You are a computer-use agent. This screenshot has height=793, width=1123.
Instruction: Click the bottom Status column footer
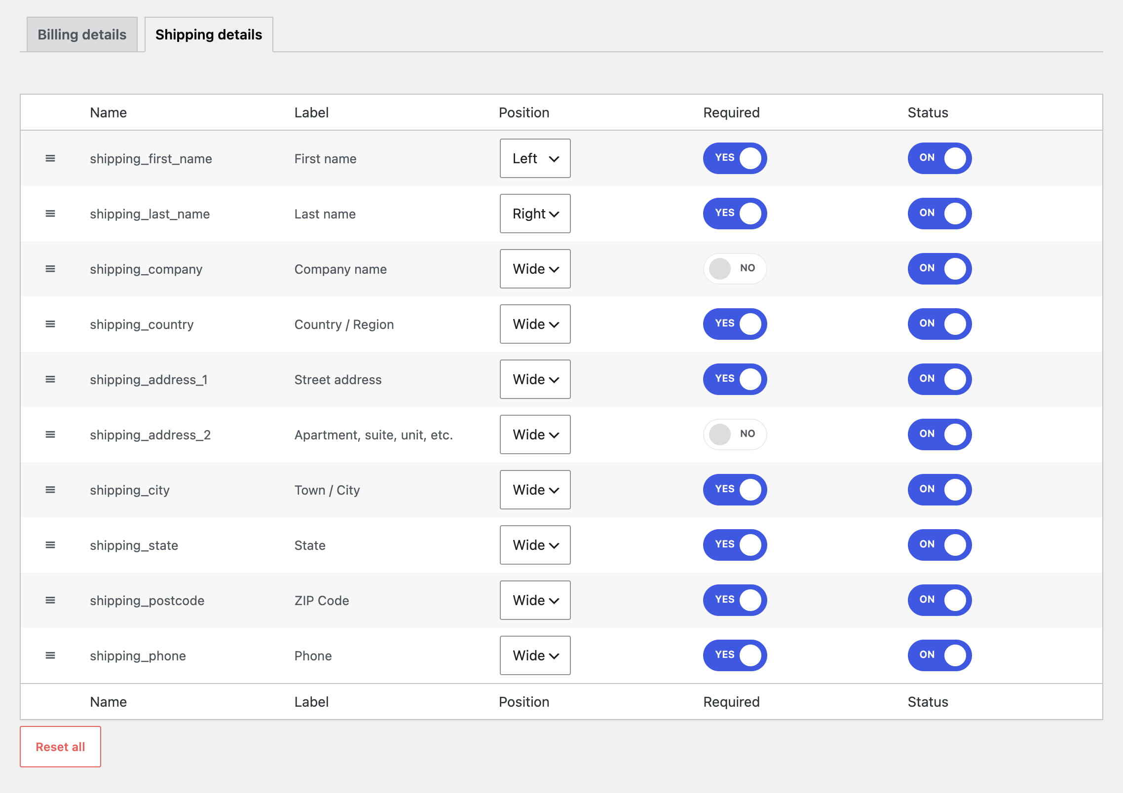click(928, 702)
